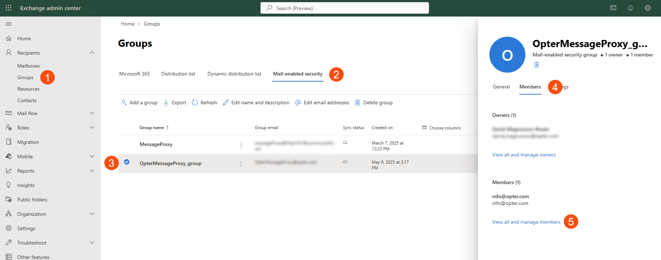
Task: Uncheck the OpterMessageProxy_group row checkbox
Action: coord(127,162)
